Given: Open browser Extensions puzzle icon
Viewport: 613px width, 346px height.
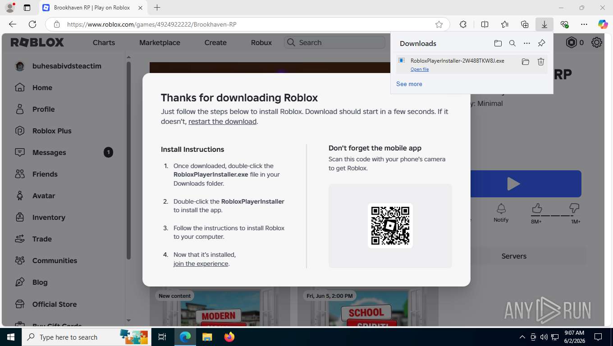Looking at the screenshot, I should [x=463, y=24].
